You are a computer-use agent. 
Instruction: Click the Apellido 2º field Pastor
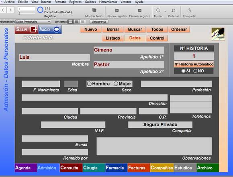click(129, 64)
